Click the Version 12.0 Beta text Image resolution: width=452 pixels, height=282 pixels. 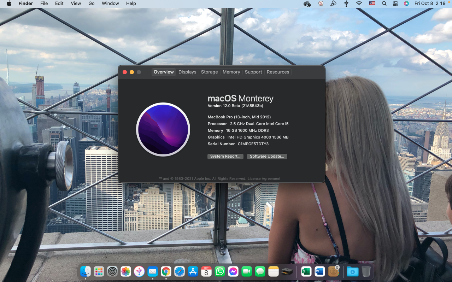[x=235, y=106]
